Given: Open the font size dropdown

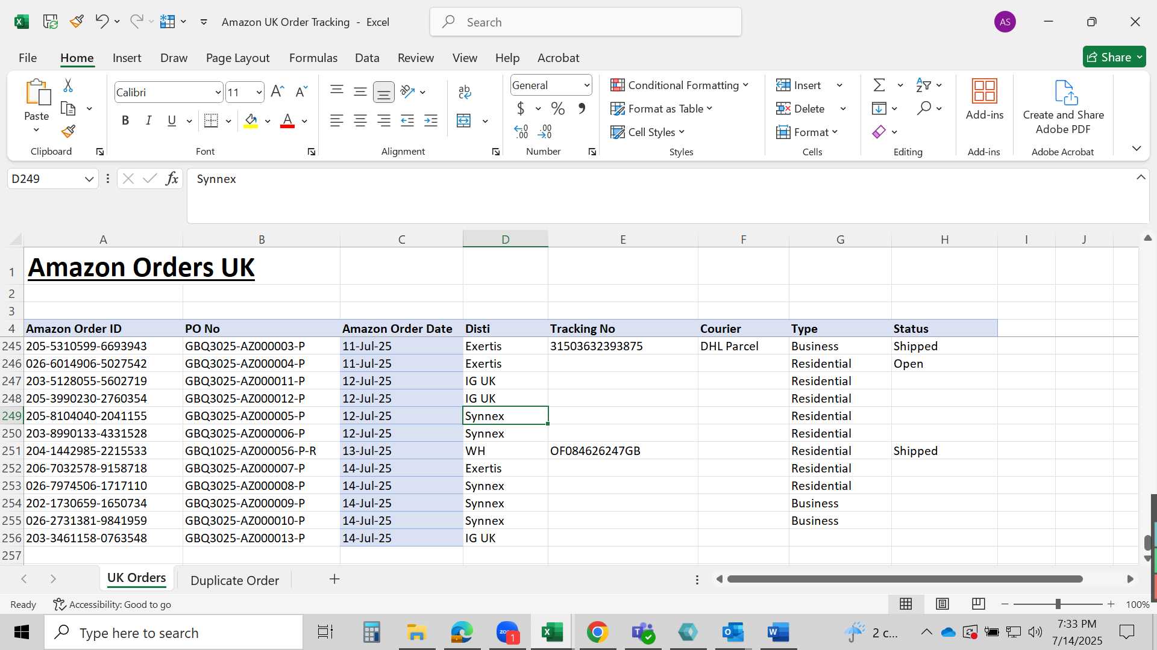Looking at the screenshot, I should pyautogui.click(x=259, y=92).
